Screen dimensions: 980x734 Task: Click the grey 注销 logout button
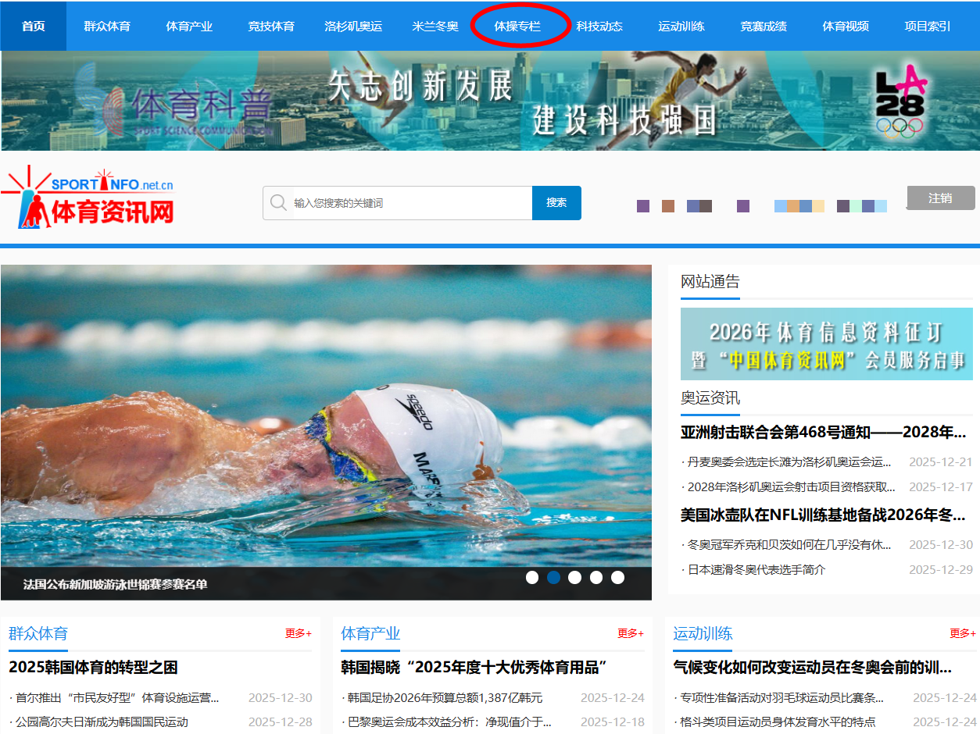tap(940, 198)
